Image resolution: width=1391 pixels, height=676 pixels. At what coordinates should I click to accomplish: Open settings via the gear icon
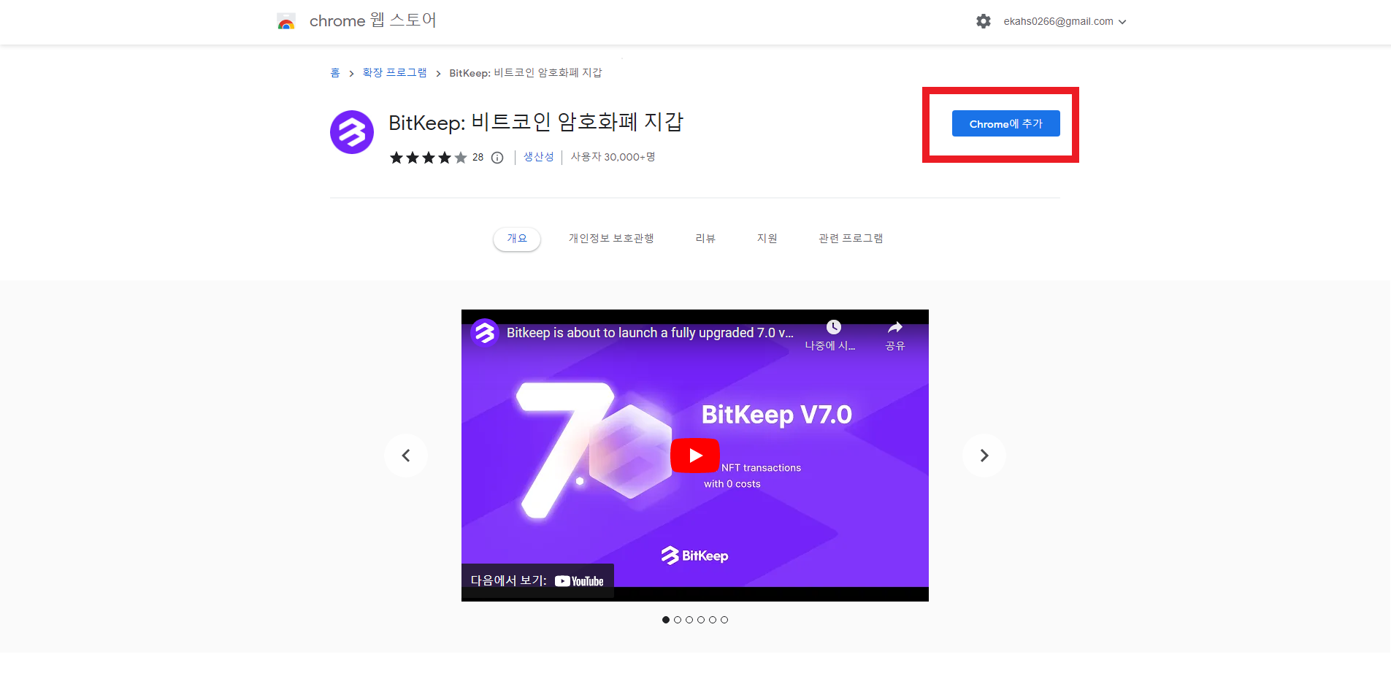(984, 21)
